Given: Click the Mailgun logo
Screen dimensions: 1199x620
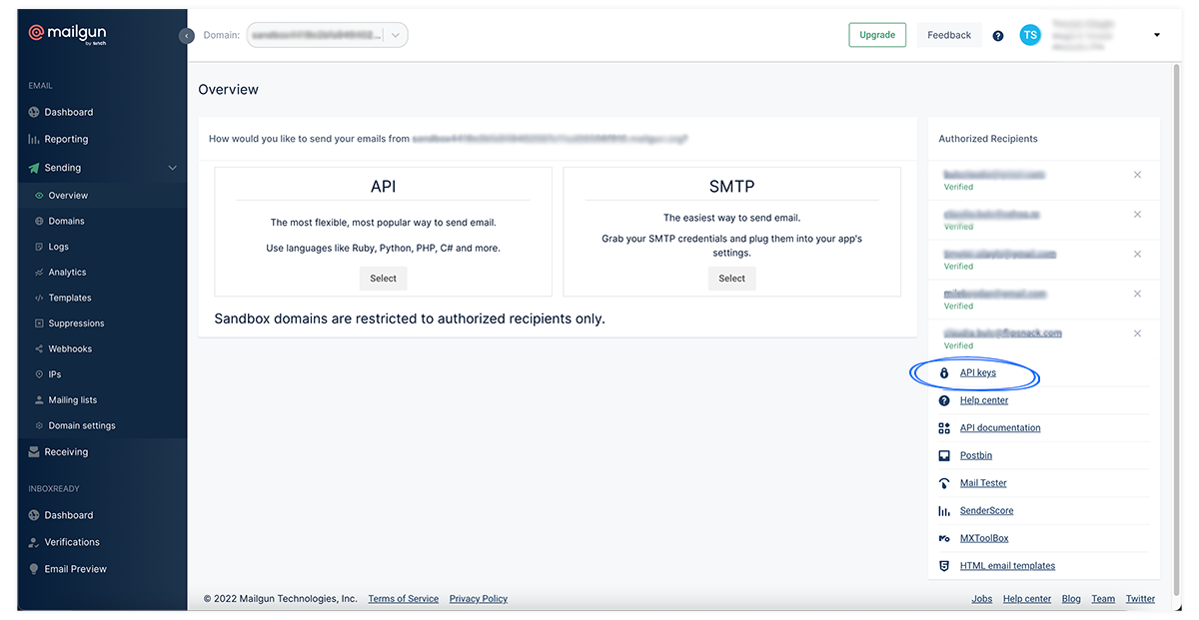Looking at the screenshot, I should pyautogui.click(x=66, y=35).
